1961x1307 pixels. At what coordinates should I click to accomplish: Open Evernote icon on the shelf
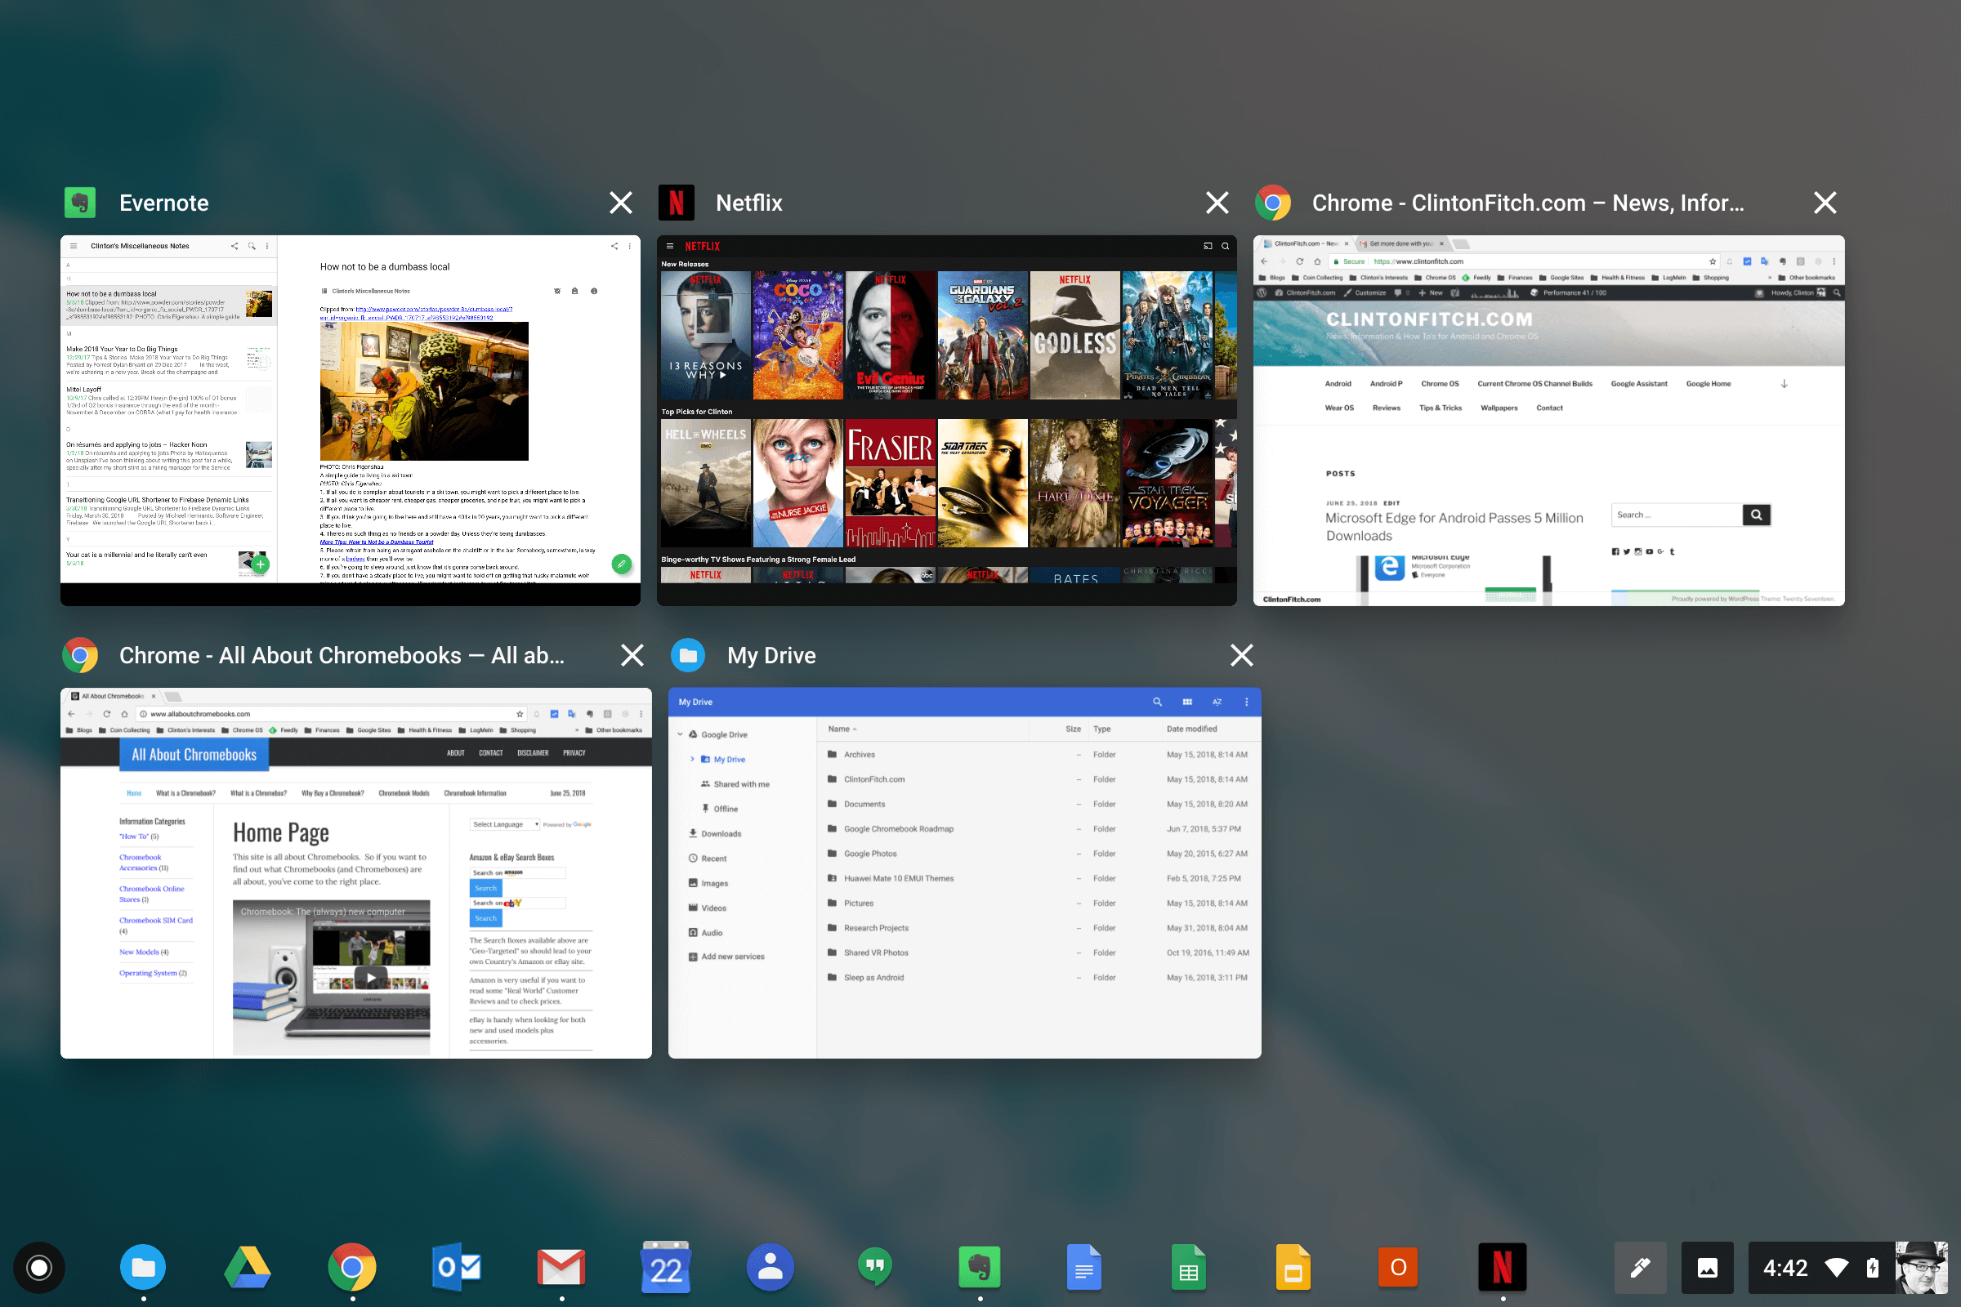[980, 1268]
